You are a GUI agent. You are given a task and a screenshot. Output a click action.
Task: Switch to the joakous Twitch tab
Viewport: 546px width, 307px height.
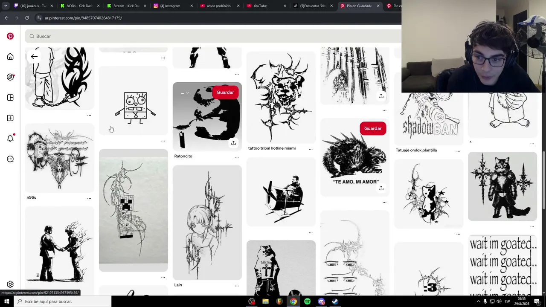tap(34, 6)
